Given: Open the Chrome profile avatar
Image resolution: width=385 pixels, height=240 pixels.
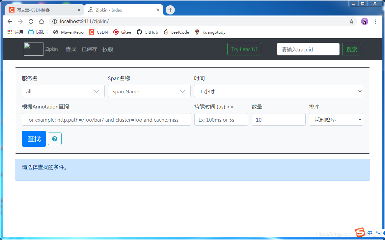Looking at the screenshot, I should [364, 21].
